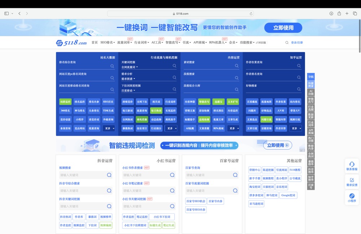361x234 pixels.
Task: Toggle the Safari sidebar icon
Action: coord(6,14)
